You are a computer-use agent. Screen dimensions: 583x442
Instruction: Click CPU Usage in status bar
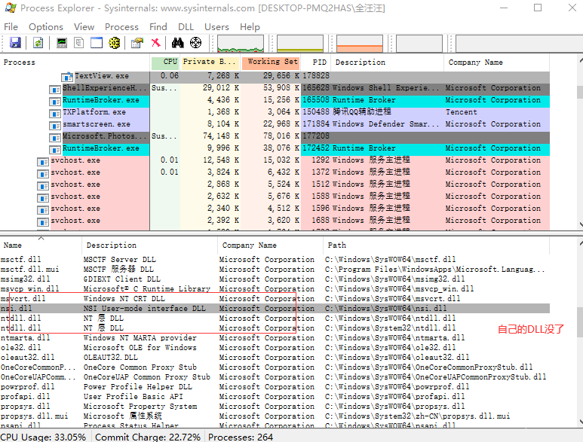(x=43, y=437)
